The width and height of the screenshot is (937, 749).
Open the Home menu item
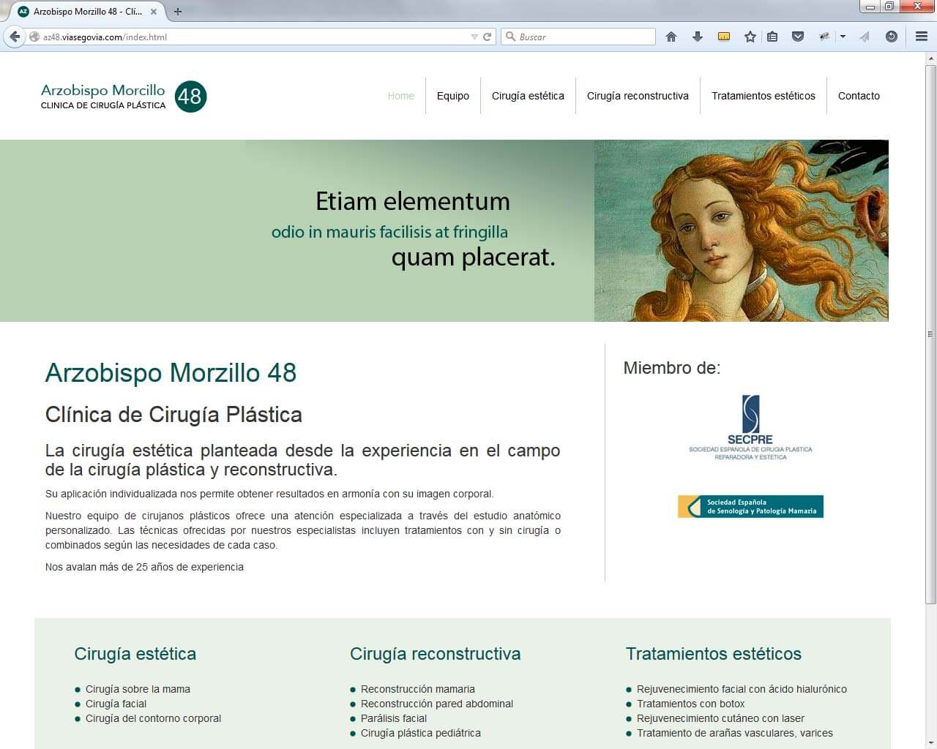point(400,96)
